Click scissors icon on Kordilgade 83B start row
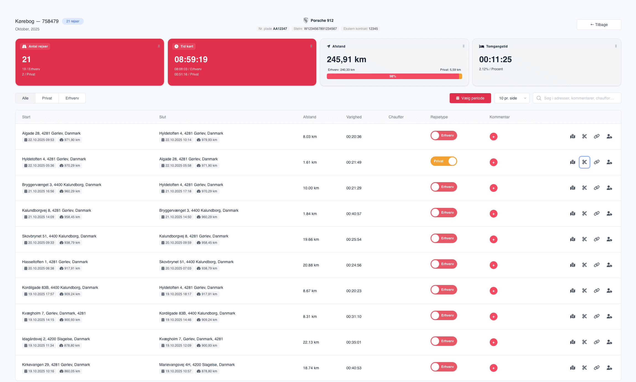The image size is (636, 382). pos(584,291)
